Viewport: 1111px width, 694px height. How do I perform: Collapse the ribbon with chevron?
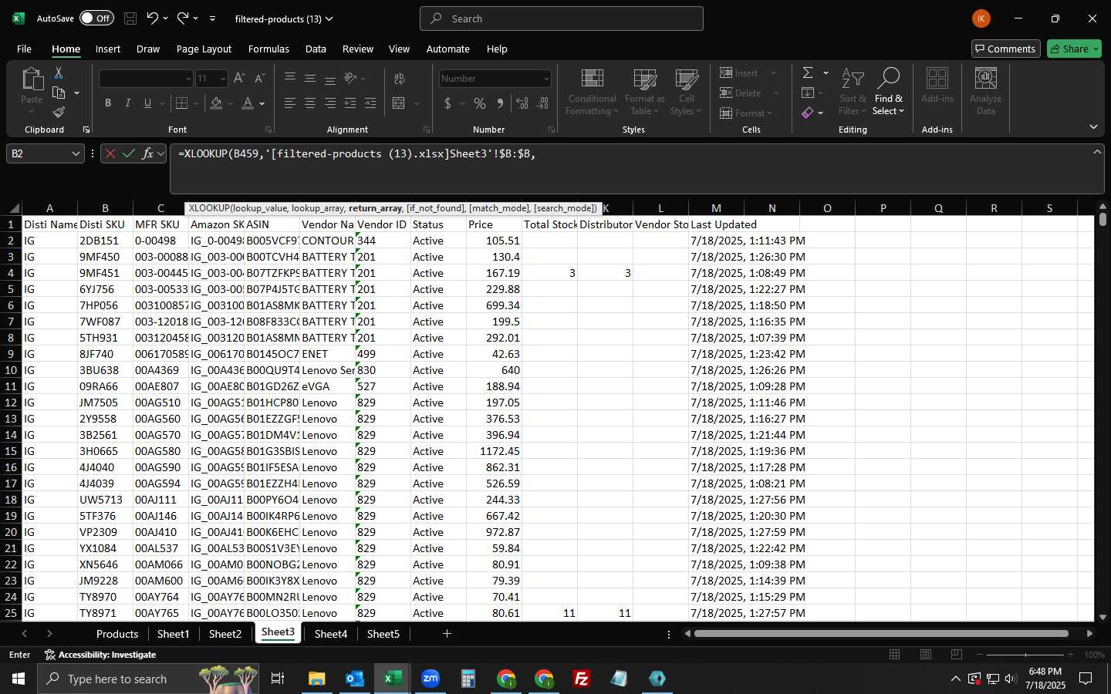pos(1093,127)
